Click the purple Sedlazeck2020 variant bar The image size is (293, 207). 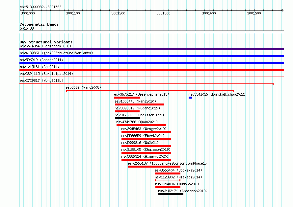click(151, 49)
